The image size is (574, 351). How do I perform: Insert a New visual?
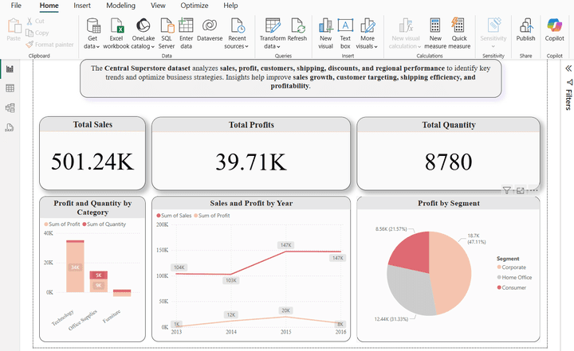[325, 33]
